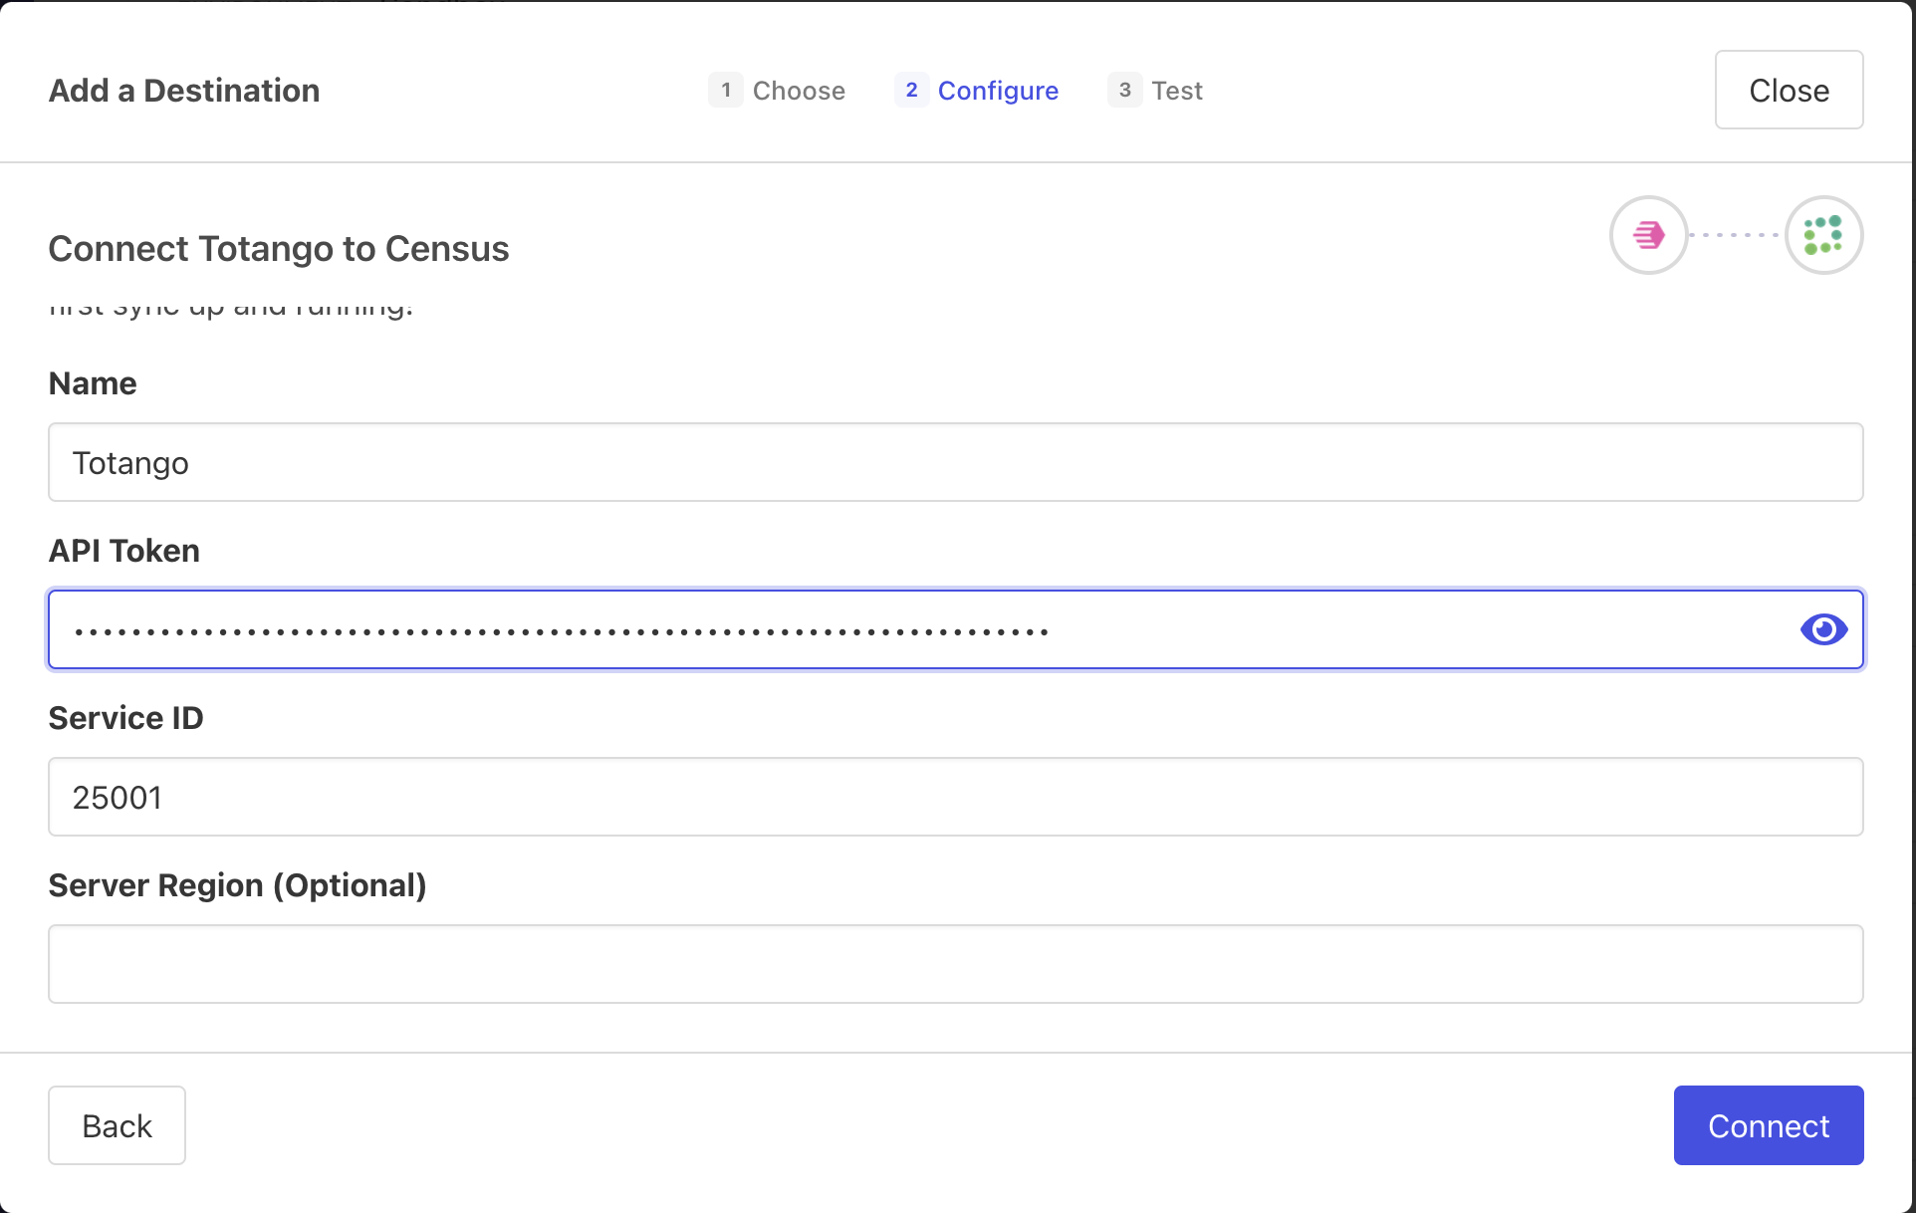Click the step 1 number badge
Screen dimensions: 1916x1213
pos(726,91)
